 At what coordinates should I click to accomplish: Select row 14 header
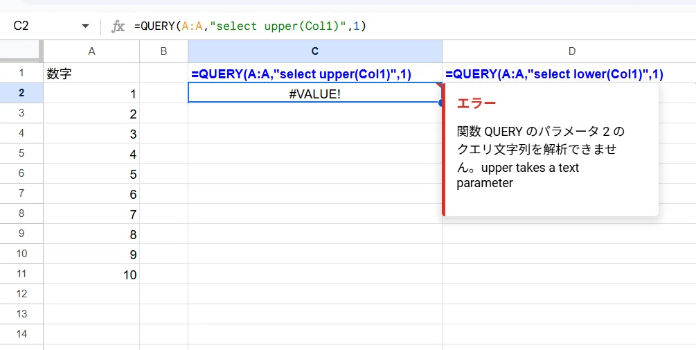(21, 334)
